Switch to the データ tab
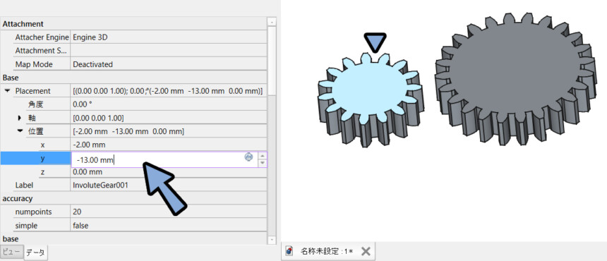Viewport: 607px width, 261px height. point(35,253)
